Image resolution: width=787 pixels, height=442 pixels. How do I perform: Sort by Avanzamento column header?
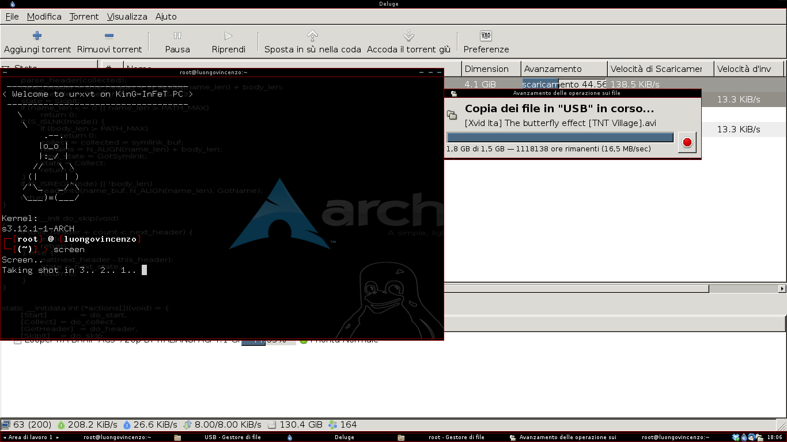click(563, 69)
